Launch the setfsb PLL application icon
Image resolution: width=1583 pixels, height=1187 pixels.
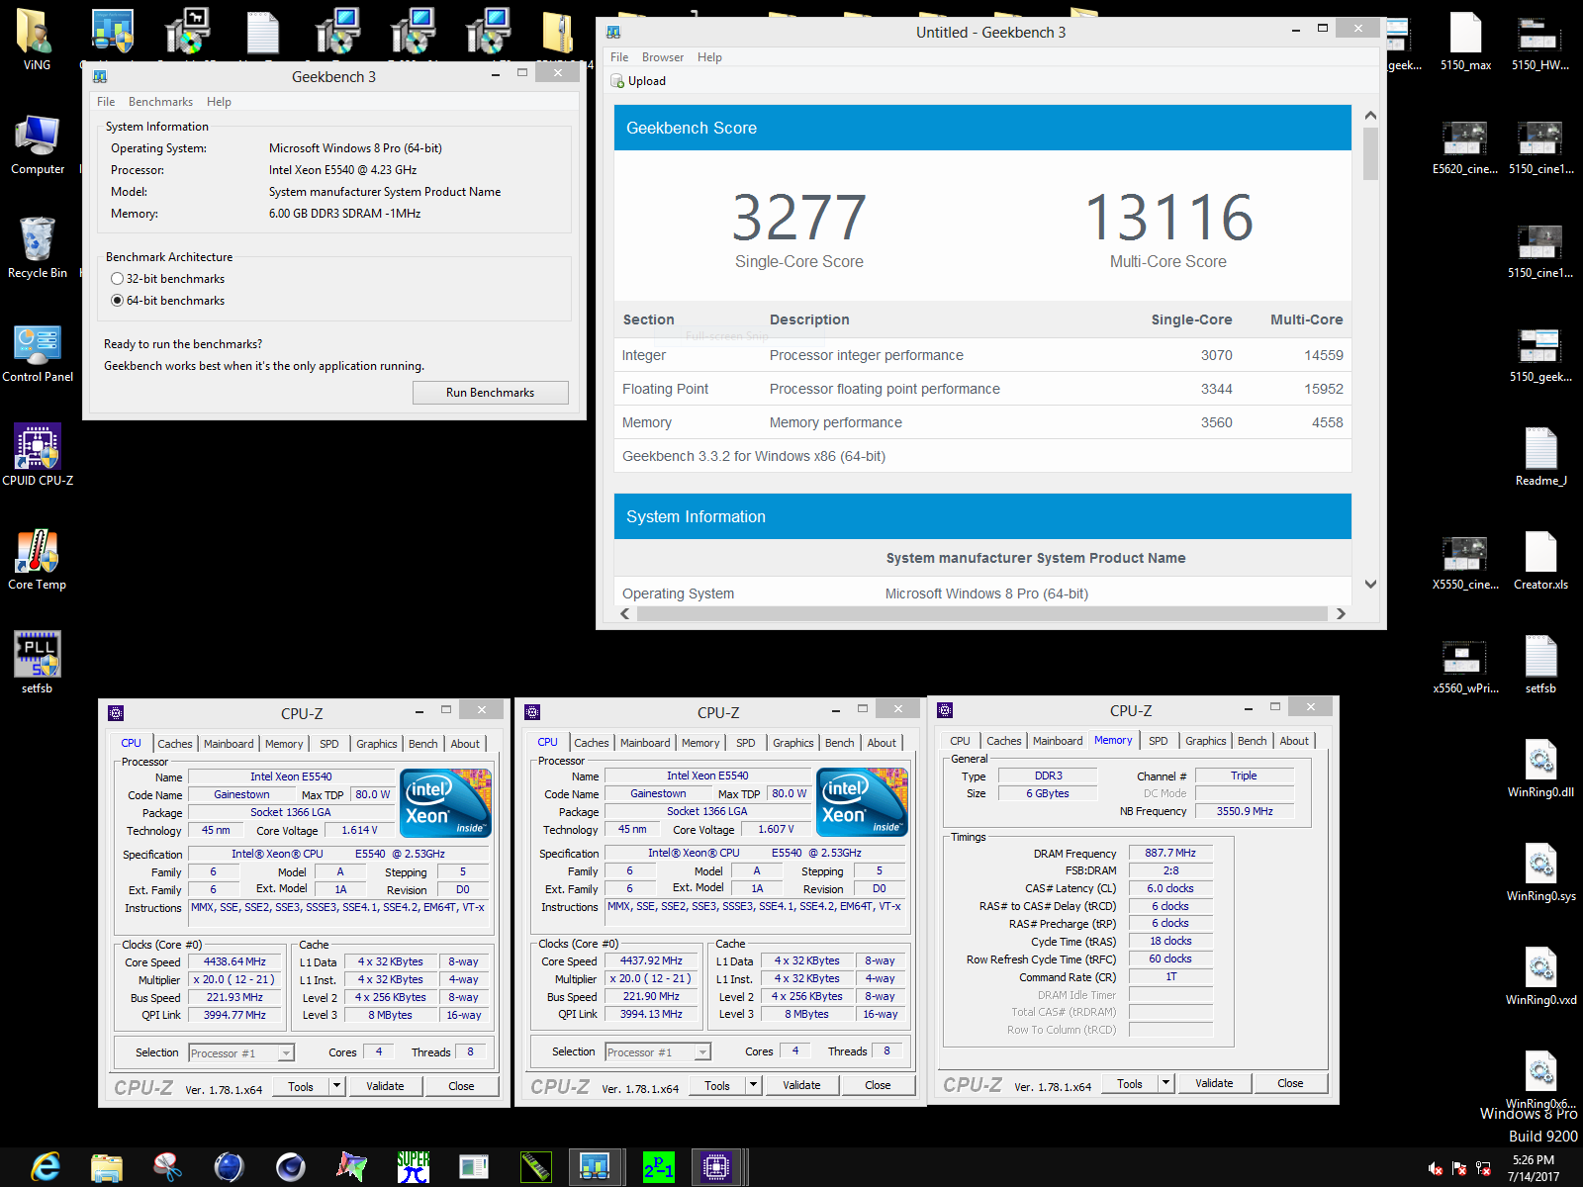pos(37,663)
